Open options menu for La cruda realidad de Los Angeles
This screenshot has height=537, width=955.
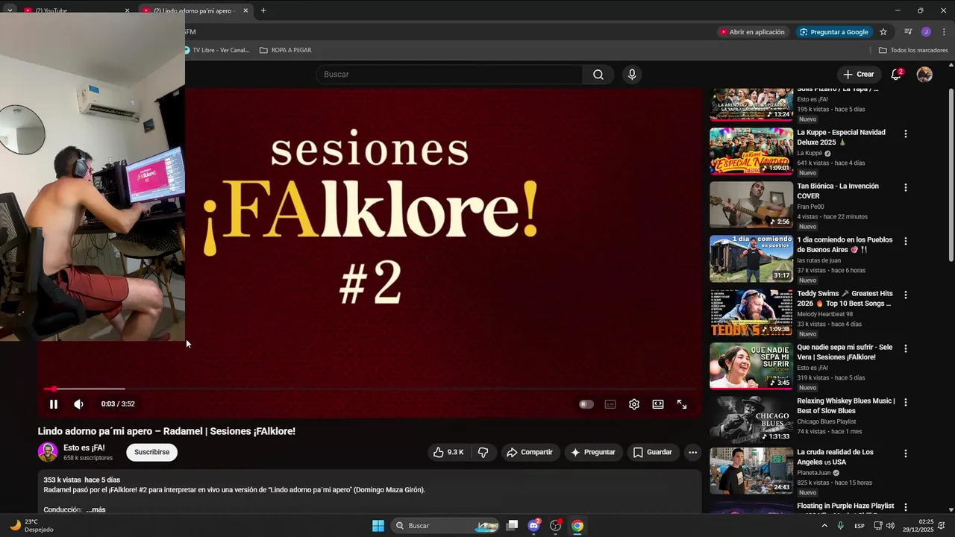pos(906,453)
